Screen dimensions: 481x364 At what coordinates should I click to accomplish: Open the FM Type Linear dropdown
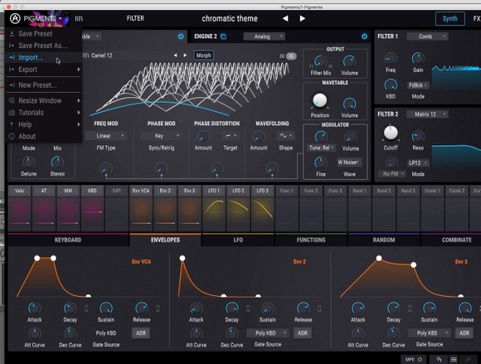coord(106,136)
